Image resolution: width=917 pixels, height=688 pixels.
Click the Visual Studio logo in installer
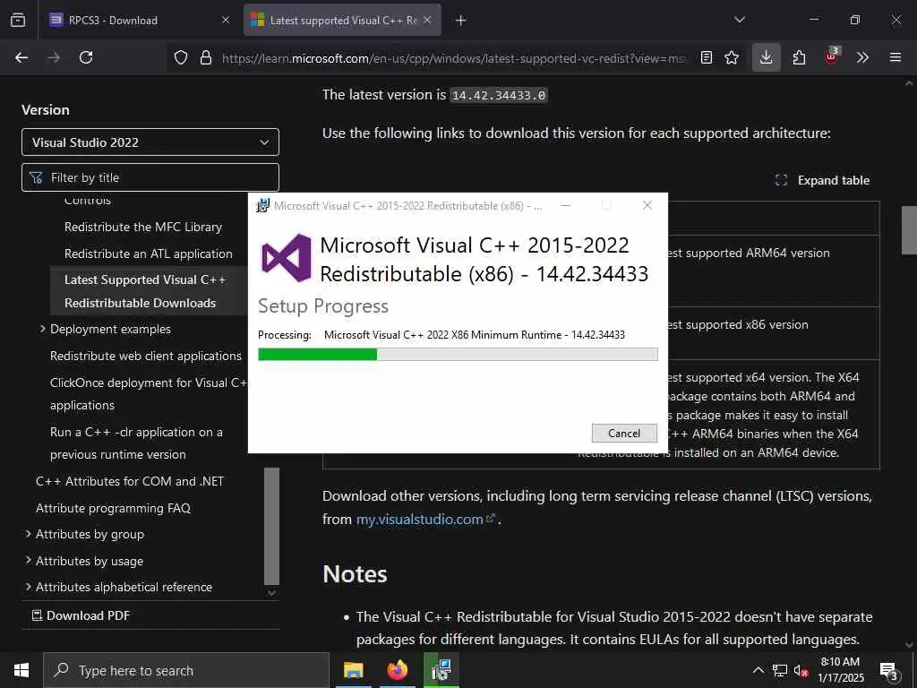(287, 257)
